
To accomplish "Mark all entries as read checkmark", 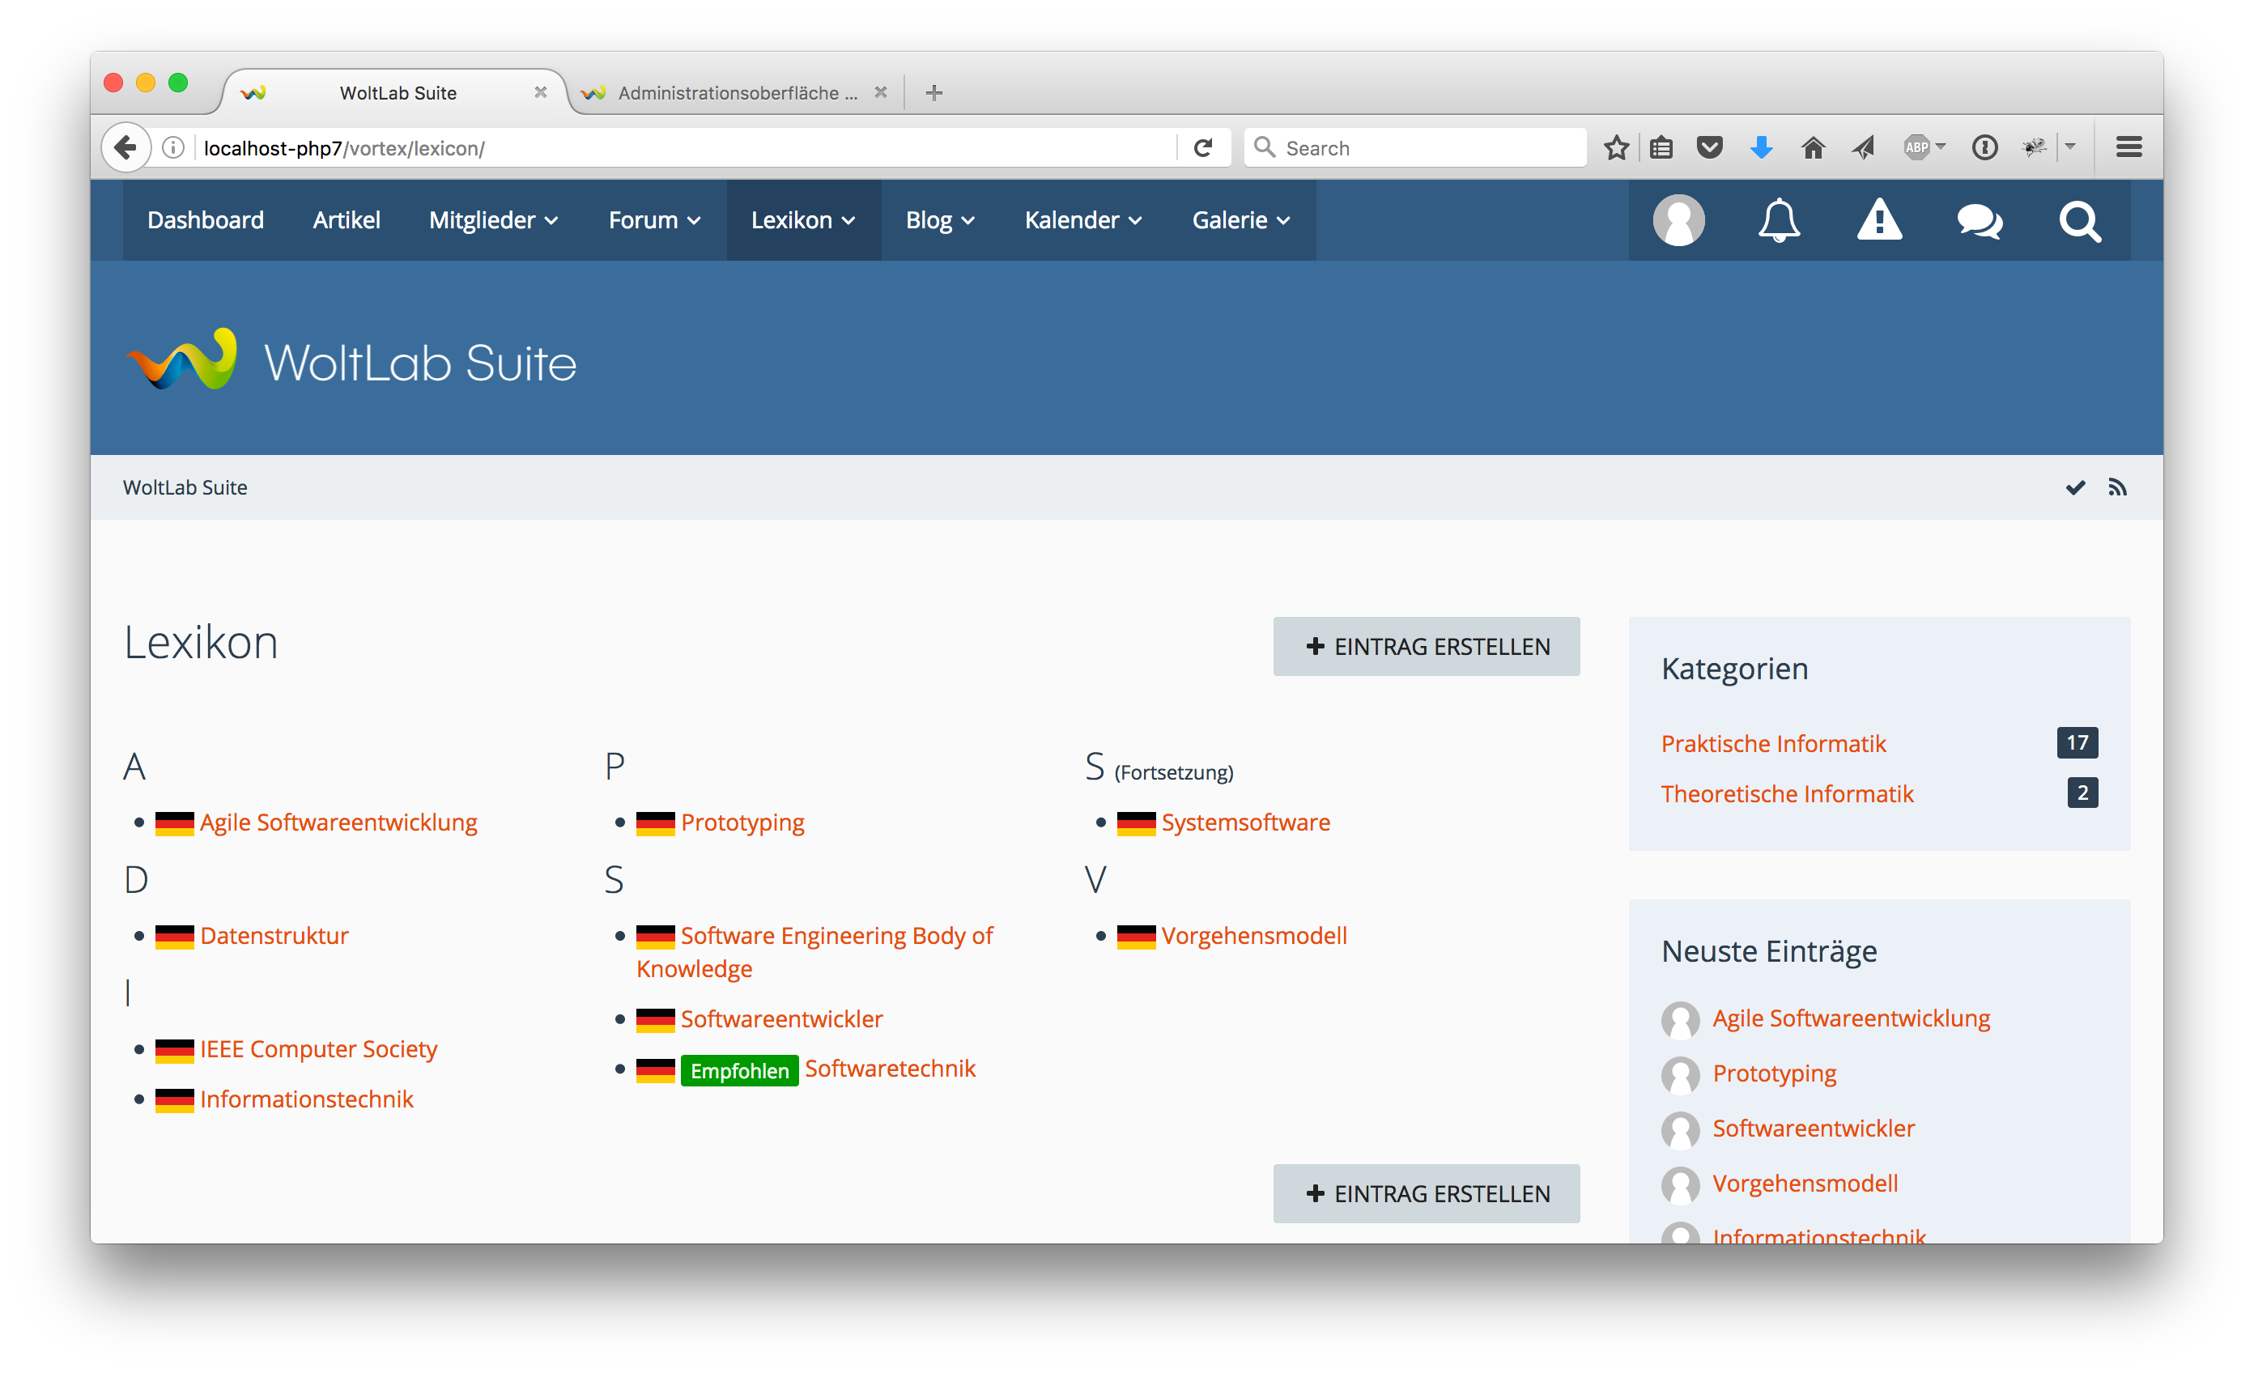I will click(x=2075, y=487).
